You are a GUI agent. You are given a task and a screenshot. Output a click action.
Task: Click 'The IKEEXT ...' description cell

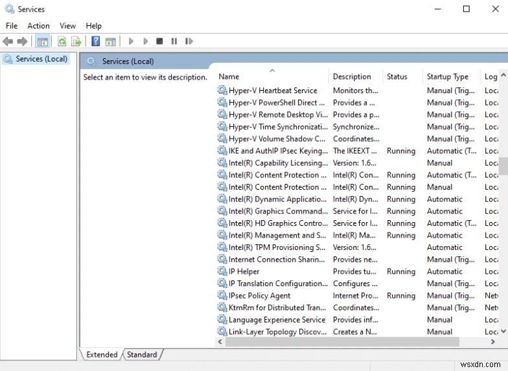click(x=355, y=150)
